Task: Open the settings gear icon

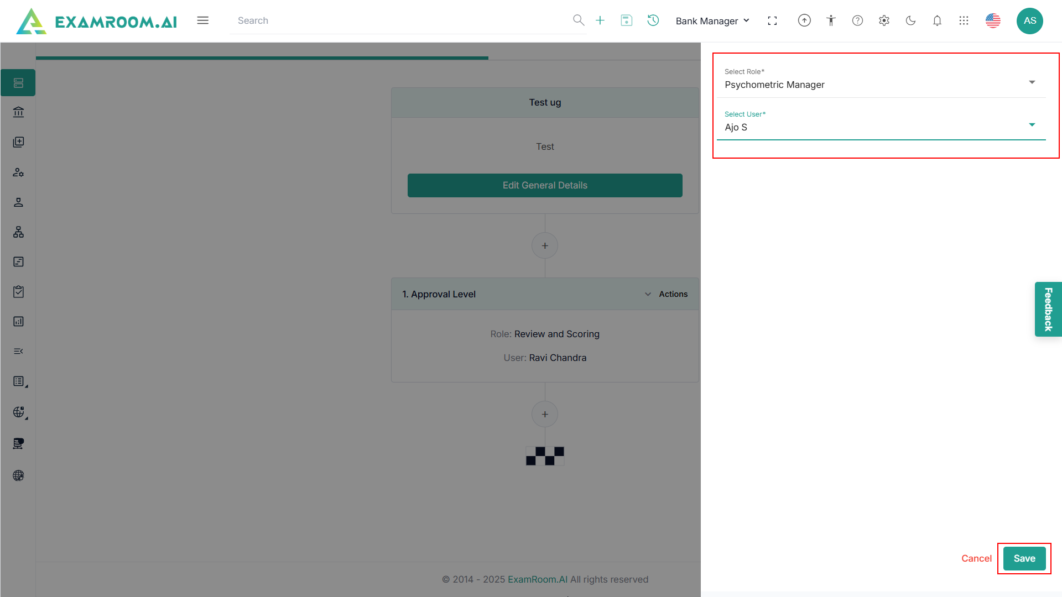Action: coord(884,20)
